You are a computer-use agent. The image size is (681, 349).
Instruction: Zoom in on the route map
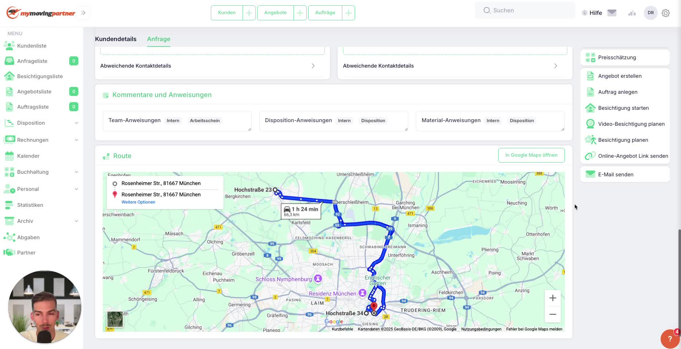(552, 298)
